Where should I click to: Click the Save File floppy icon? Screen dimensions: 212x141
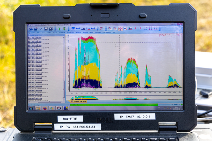[46, 29]
